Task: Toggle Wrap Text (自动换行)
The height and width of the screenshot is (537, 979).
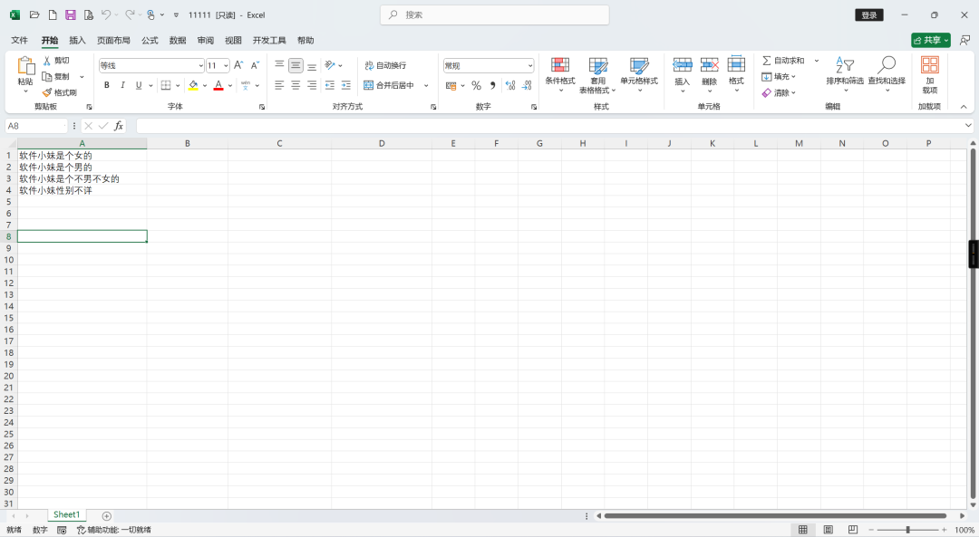Action: coord(385,65)
